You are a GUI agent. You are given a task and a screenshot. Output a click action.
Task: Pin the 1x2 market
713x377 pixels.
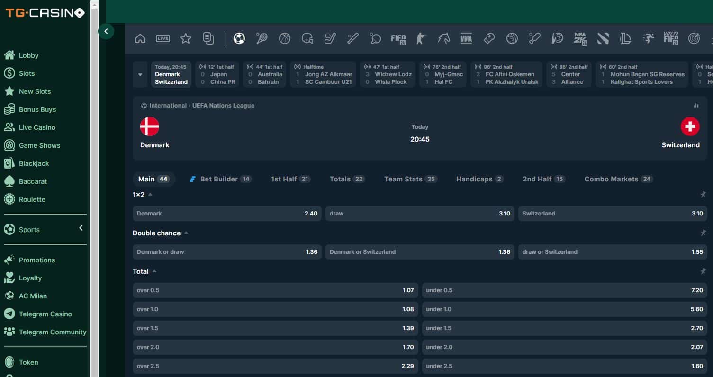tap(703, 194)
